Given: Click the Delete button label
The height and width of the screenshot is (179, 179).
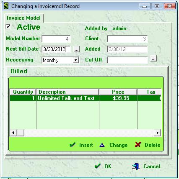Looking at the screenshot, I should coord(153,145).
